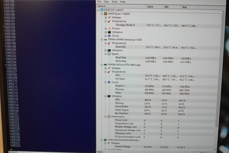Click the Min column header
This screenshot has width=229, height=153.
tap(172, 7)
